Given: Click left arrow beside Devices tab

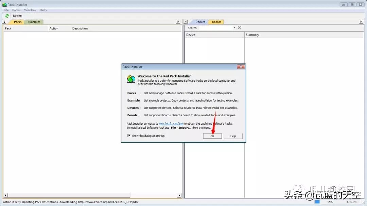Looking at the screenshot, I should pos(186,22).
